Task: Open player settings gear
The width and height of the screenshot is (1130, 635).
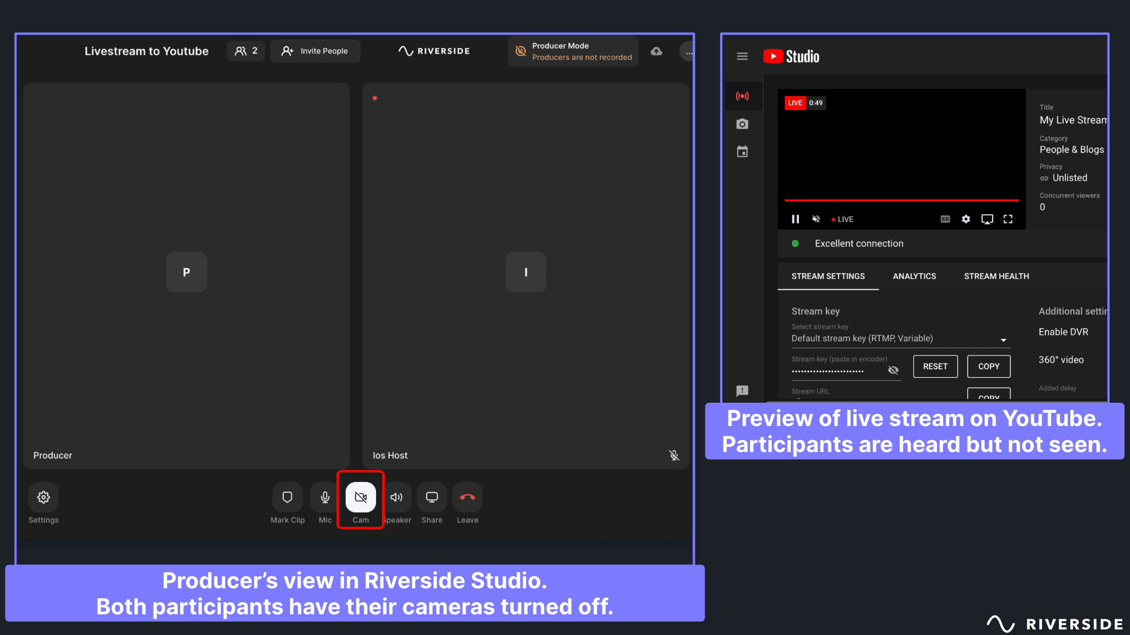Action: click(966, 219)
